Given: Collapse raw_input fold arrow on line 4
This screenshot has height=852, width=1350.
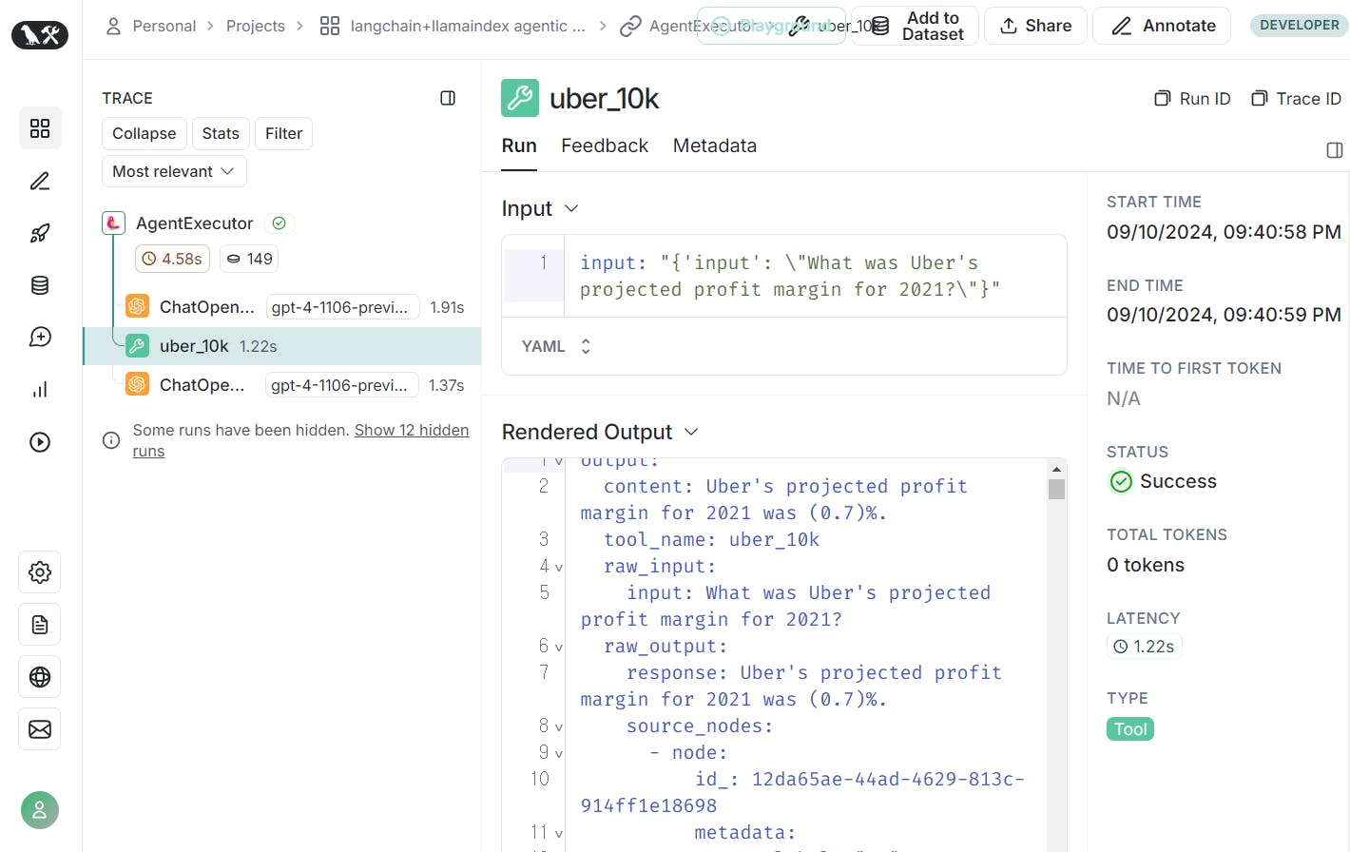Looking at the screenshot, I should click(558, 567).
